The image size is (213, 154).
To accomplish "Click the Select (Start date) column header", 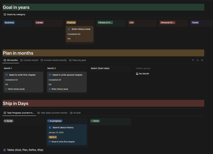I will [100, 68].
